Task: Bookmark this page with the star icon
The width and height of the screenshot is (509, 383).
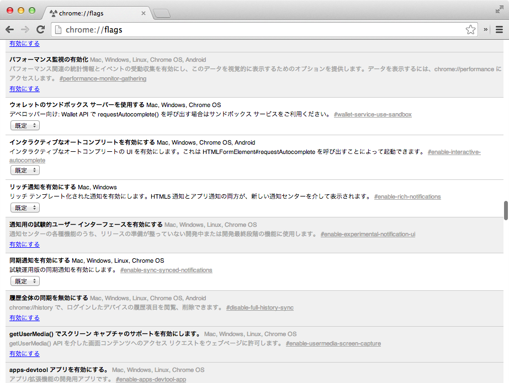Action: click(470, 30)
